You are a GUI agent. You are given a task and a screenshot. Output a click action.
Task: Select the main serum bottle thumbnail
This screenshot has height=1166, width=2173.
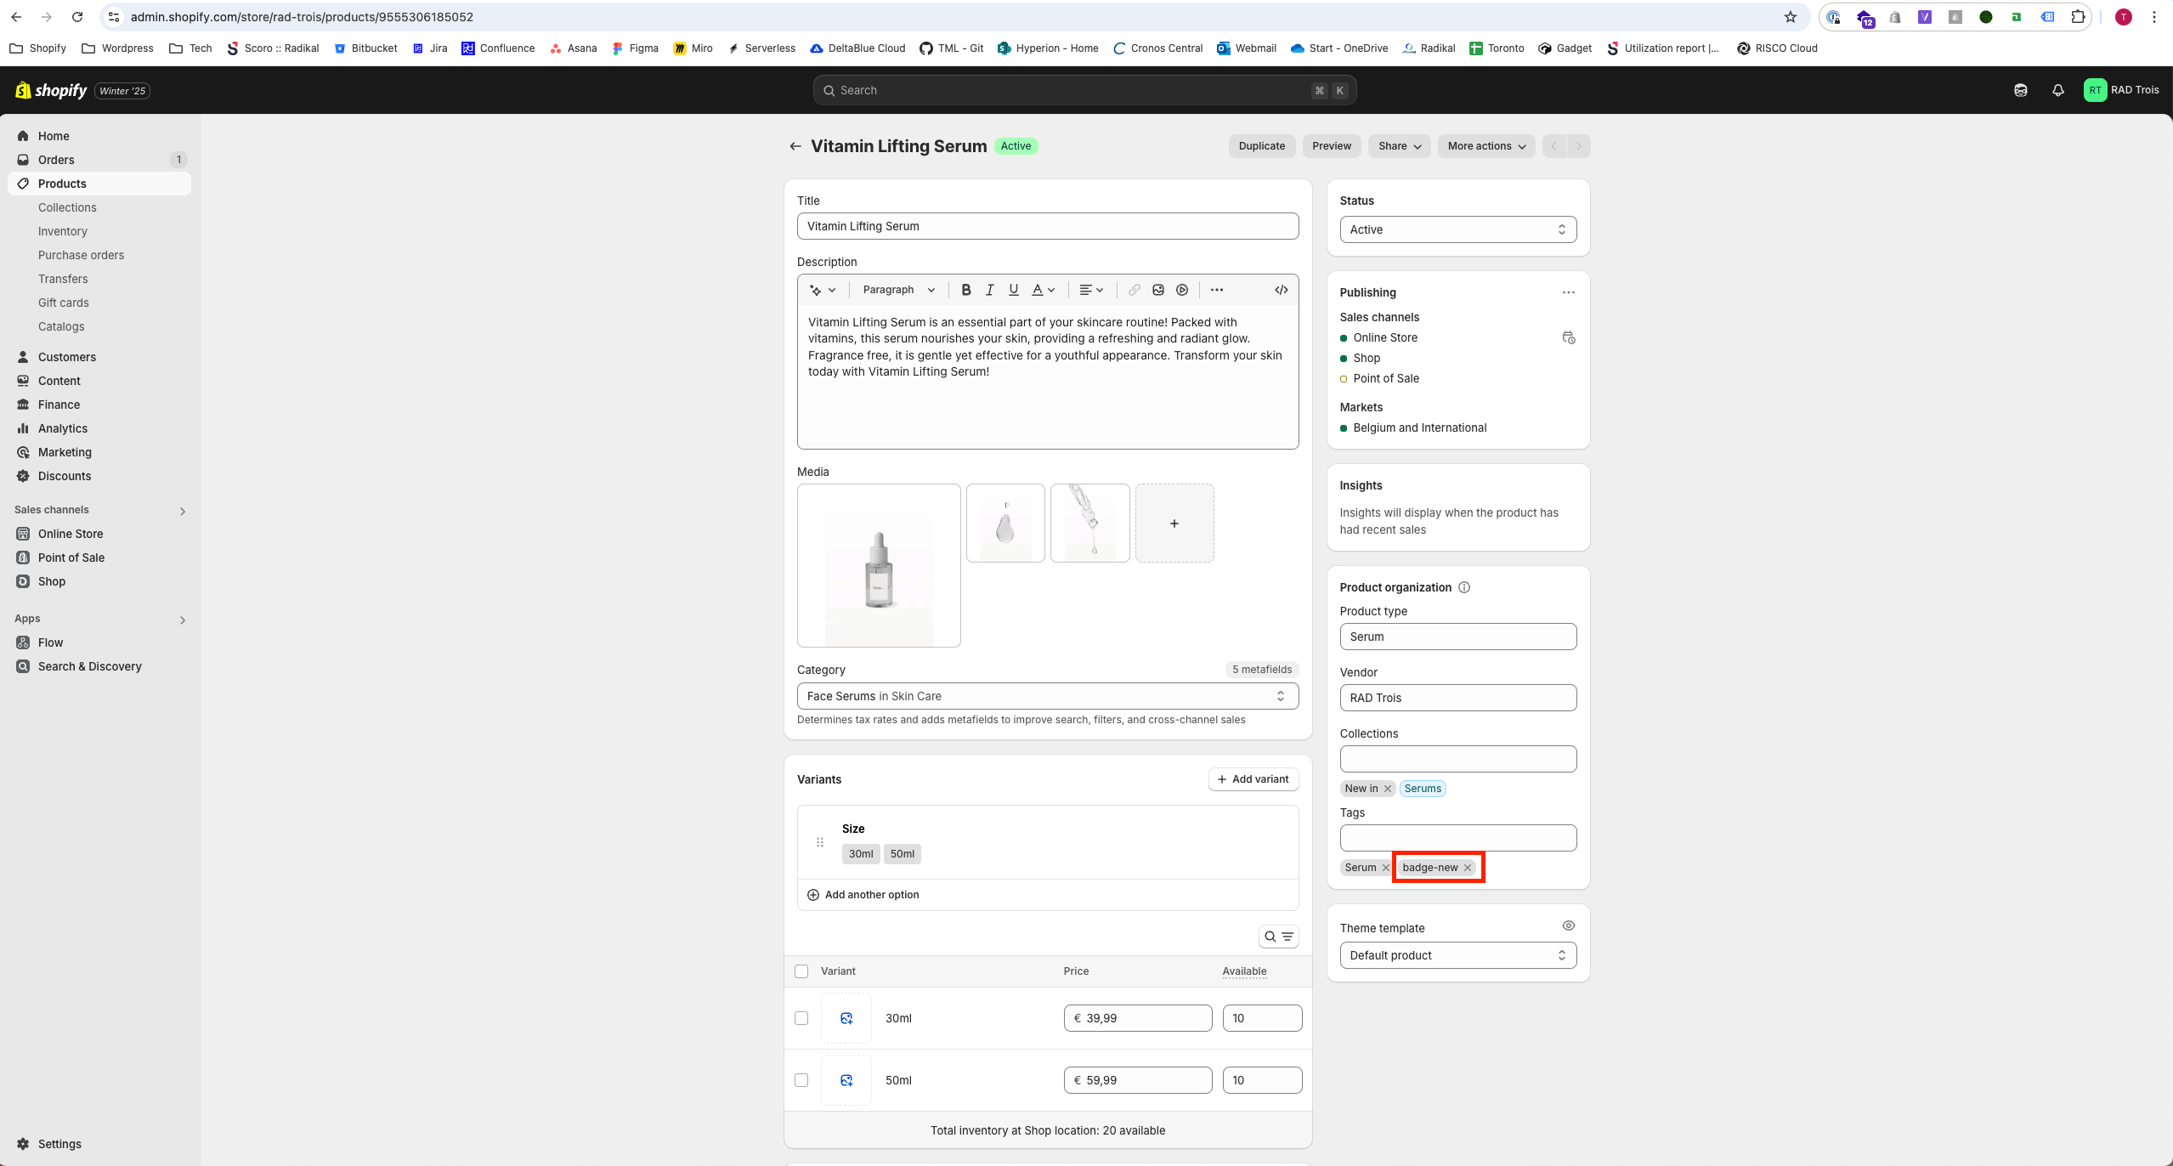879,565
